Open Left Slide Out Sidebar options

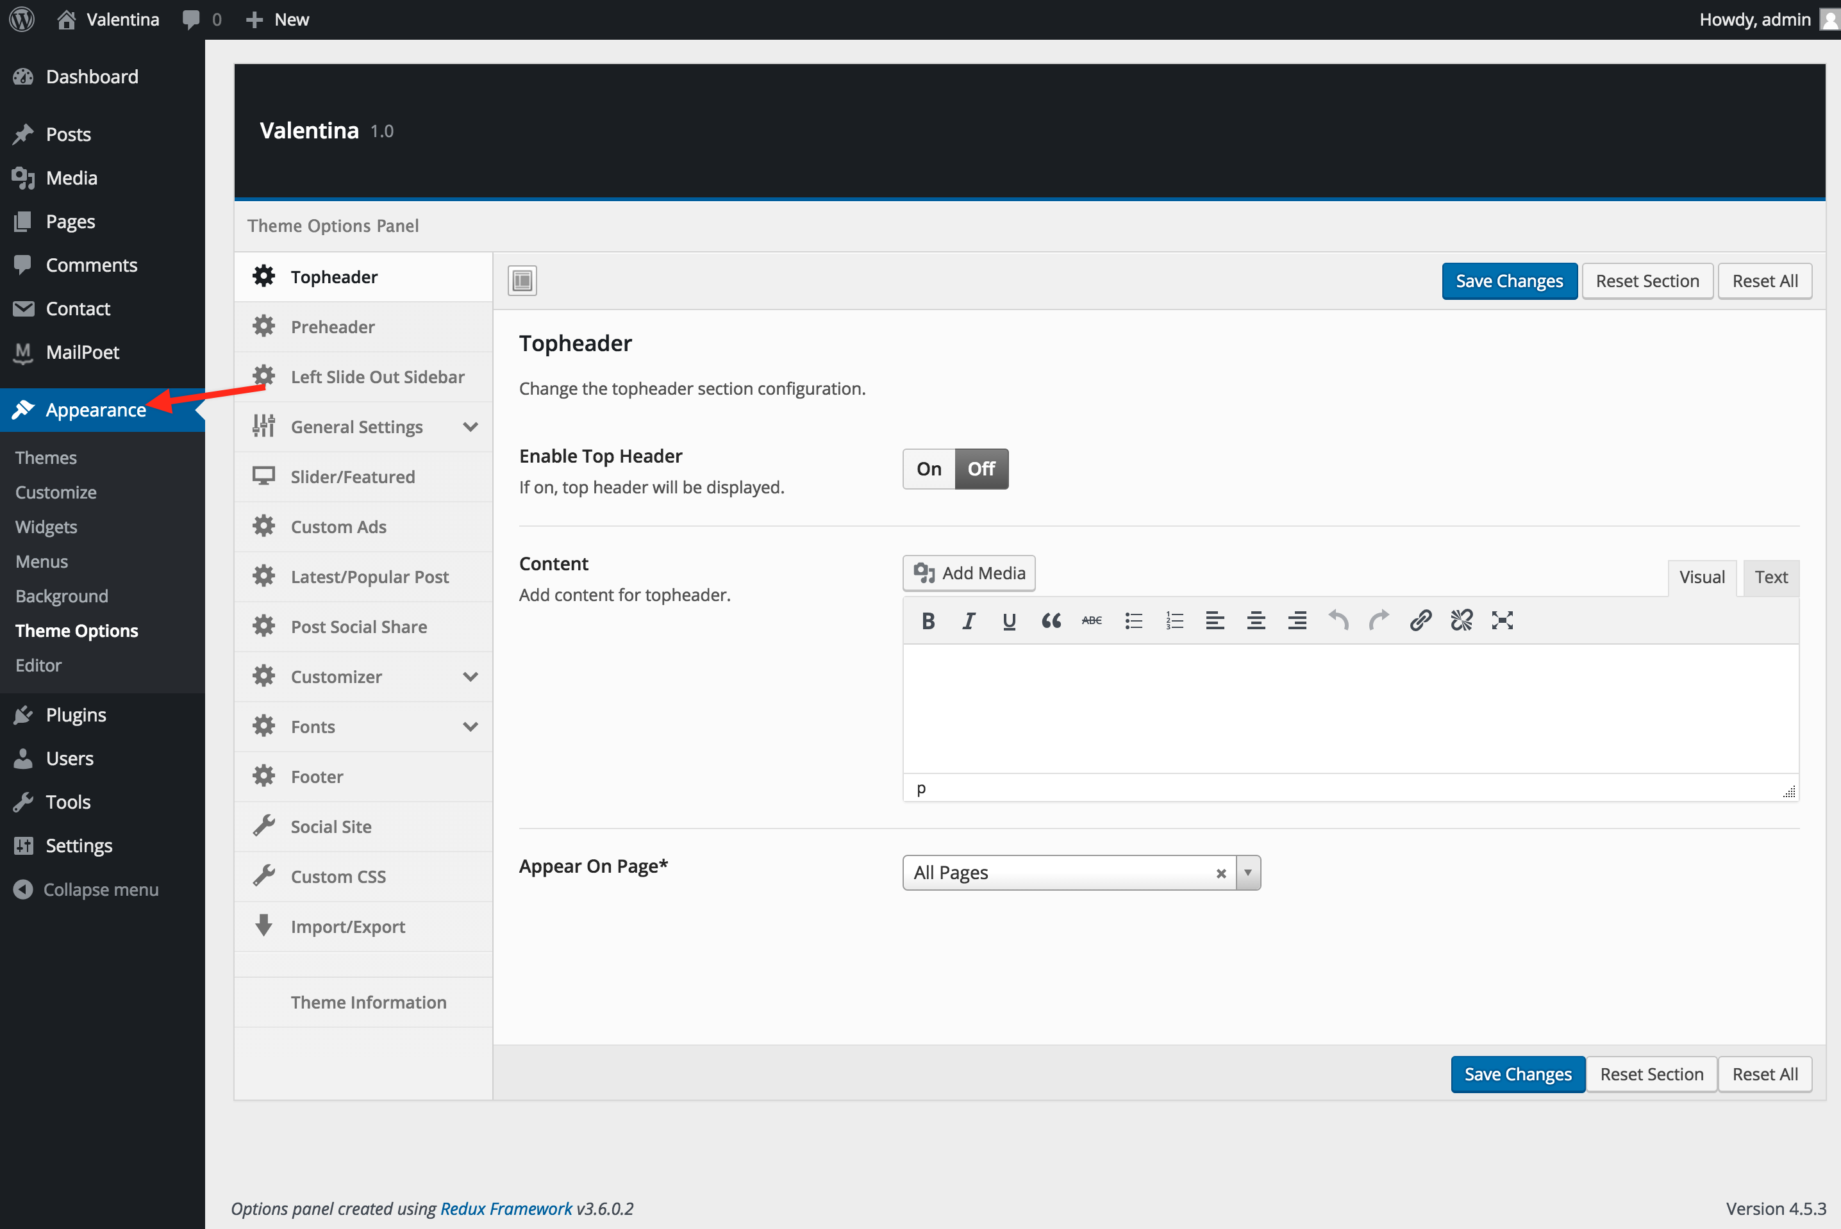(364, 377)
